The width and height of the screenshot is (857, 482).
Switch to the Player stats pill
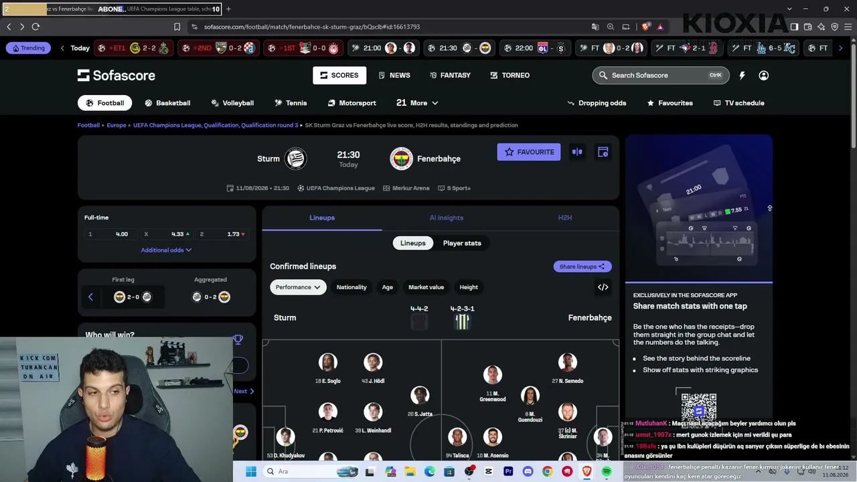click(462, 243)
